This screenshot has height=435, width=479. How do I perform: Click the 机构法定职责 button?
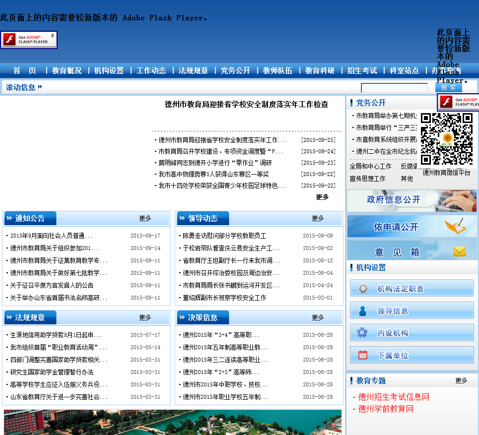[x=412, y=288]
